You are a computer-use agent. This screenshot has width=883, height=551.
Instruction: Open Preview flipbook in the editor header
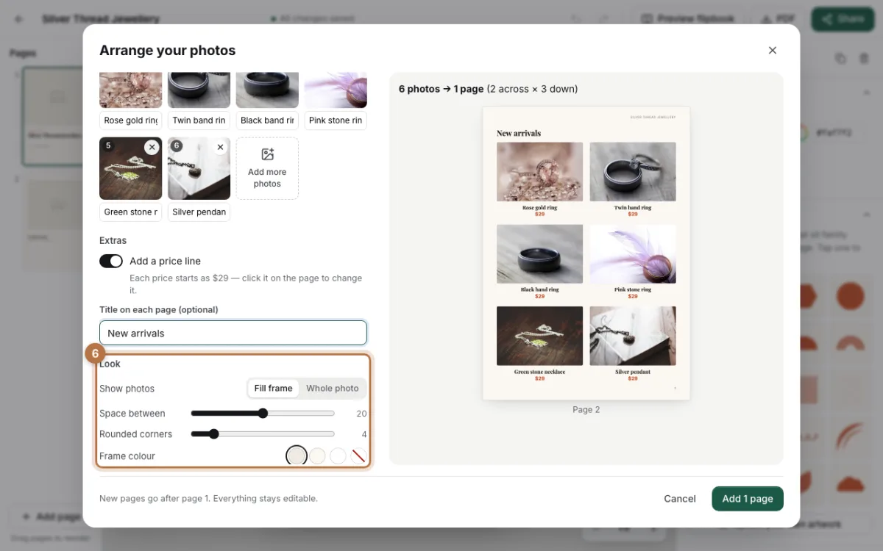click(x=688, y=19)
